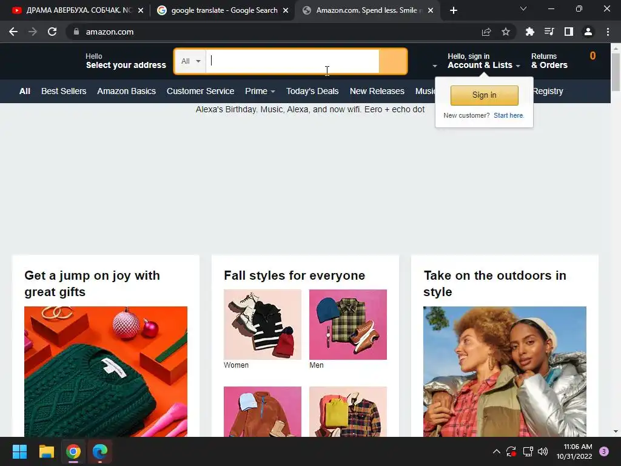This screenshot has height=466, width=621.
Task: Close the google translate tab
Action: 286,10
